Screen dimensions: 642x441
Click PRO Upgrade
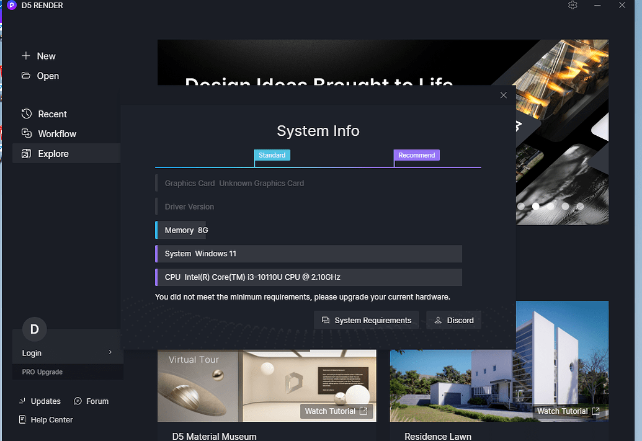pyautogui.click(x=42, y=372)
